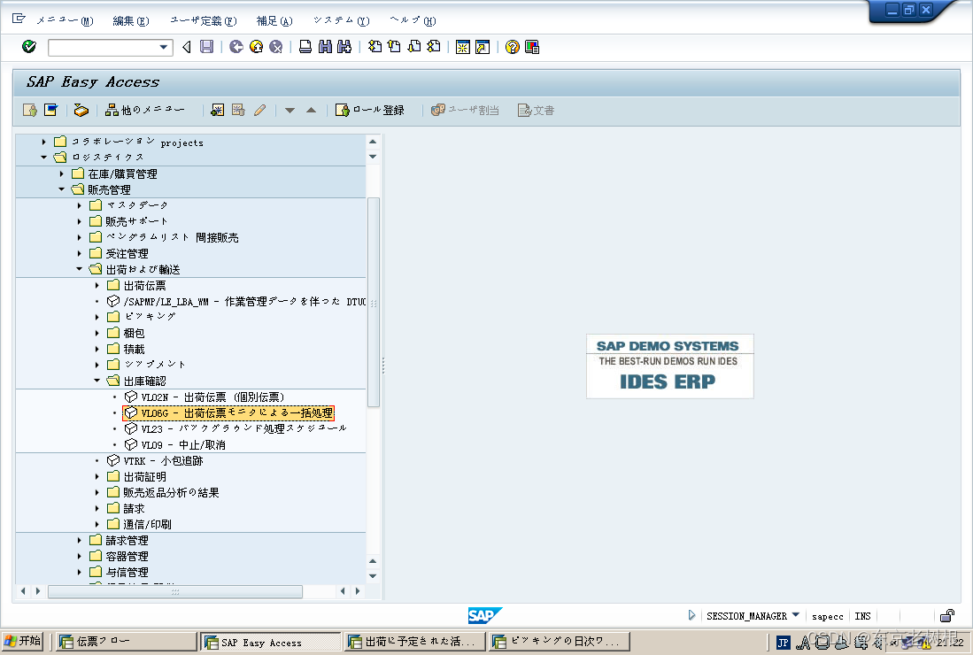Expand the ピッキング folder
973x655 pixels.
pos(97,317)
